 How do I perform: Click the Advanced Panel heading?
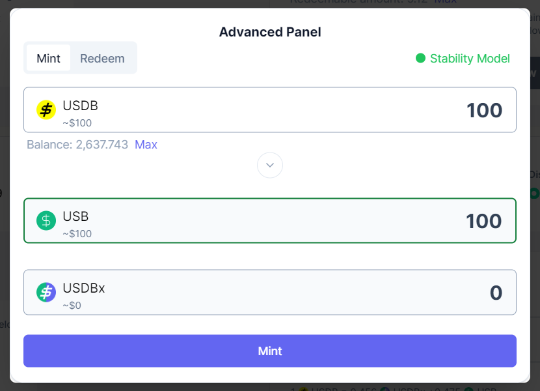tap(270, 32)
